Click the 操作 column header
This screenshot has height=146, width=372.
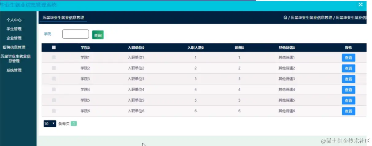click(x=348, y=48)
